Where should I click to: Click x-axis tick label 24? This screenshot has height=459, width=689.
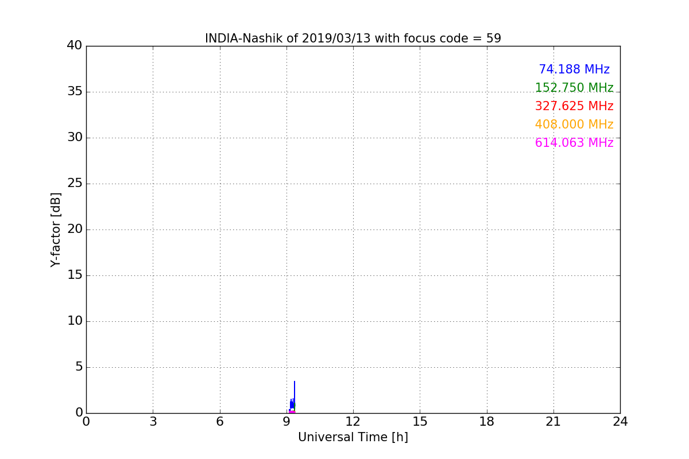620,422
